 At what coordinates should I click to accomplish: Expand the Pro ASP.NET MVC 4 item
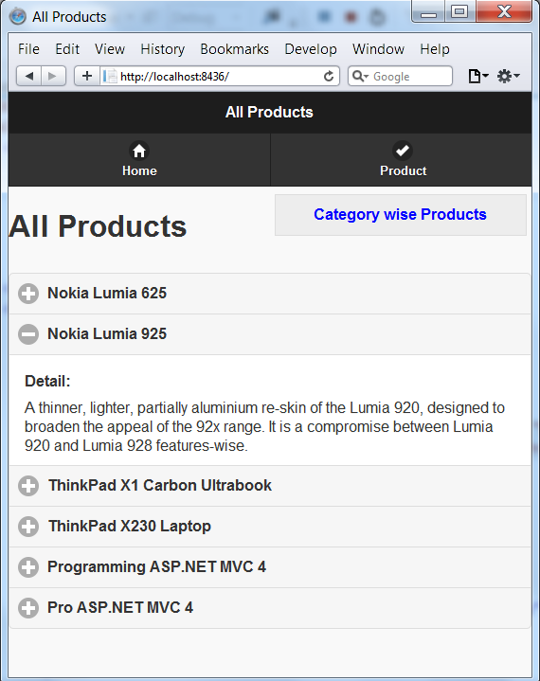(270, 608)
